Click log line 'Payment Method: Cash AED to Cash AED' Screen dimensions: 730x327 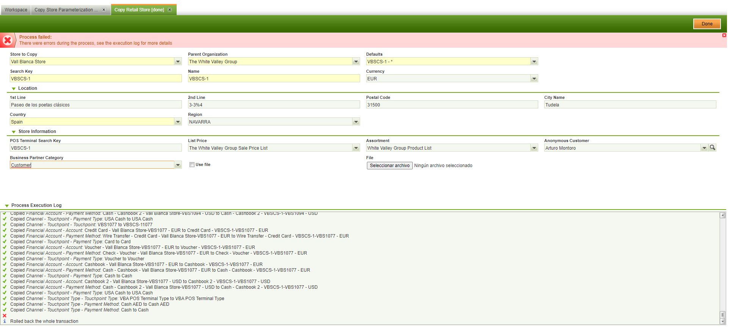[x=90, y=304]
